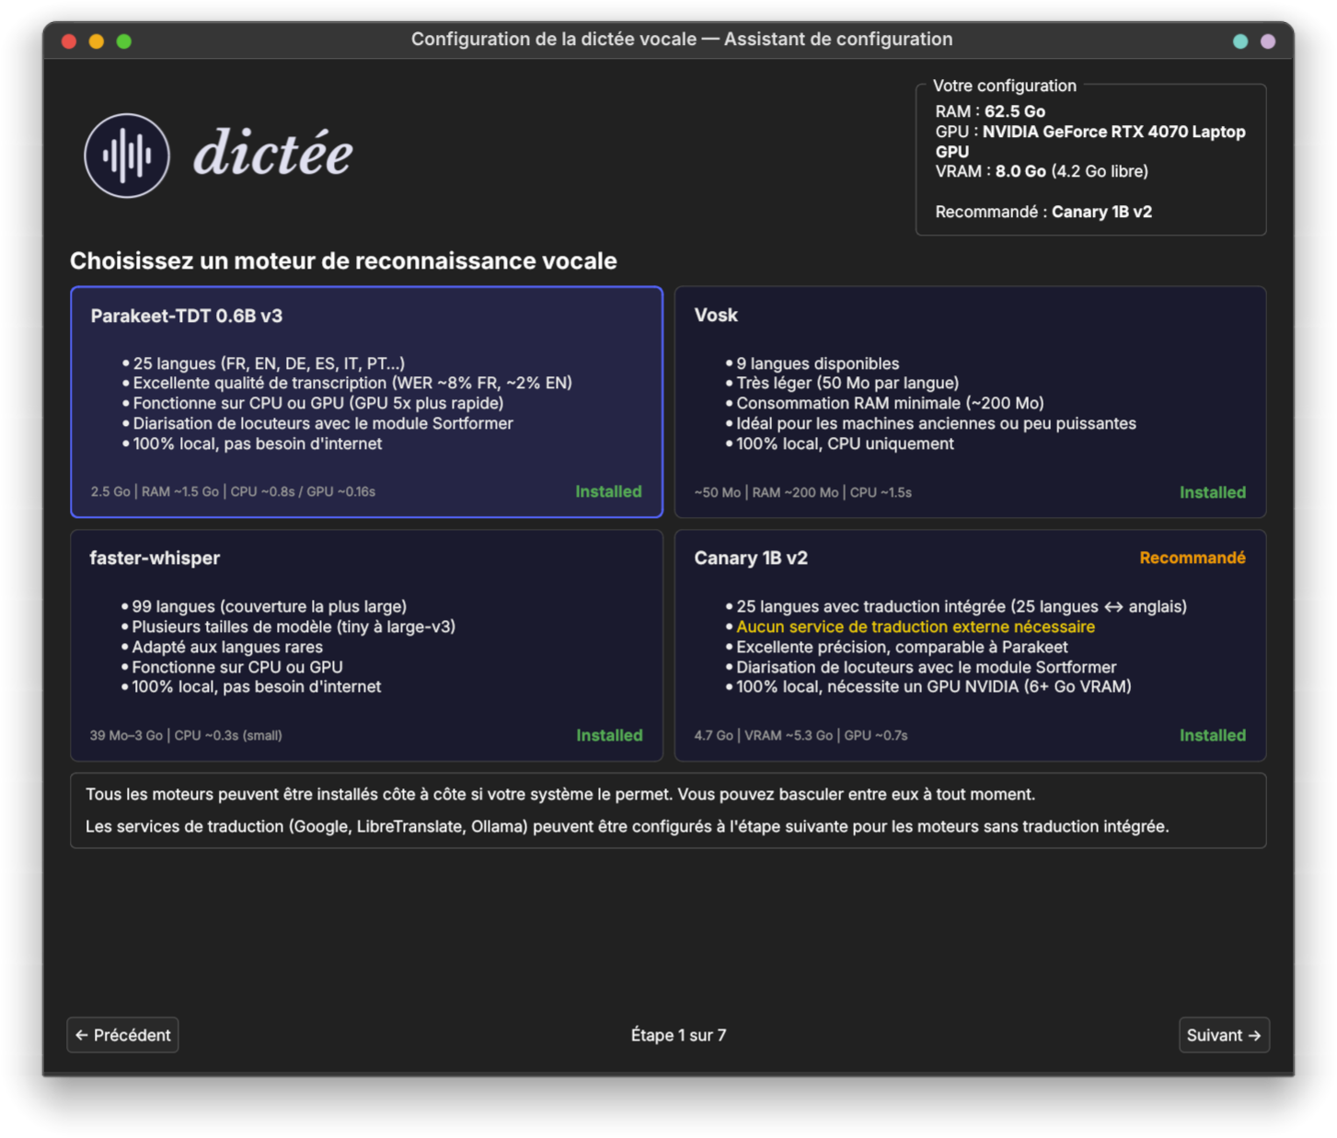
Task: Click '4.7 Go | VRAM ~5.3 Go | GPU ~0.7s' spec line
Action: (x=801, y=735)
